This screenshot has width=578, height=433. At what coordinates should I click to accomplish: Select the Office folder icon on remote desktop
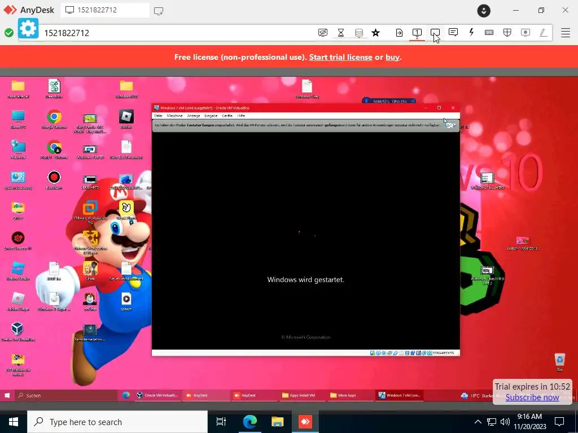pos(17,211)
